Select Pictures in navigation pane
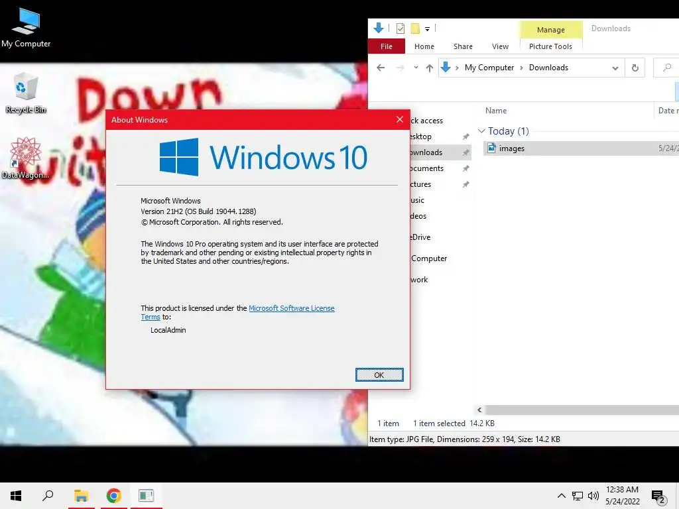The image size is (679, 509). point(420,184)
